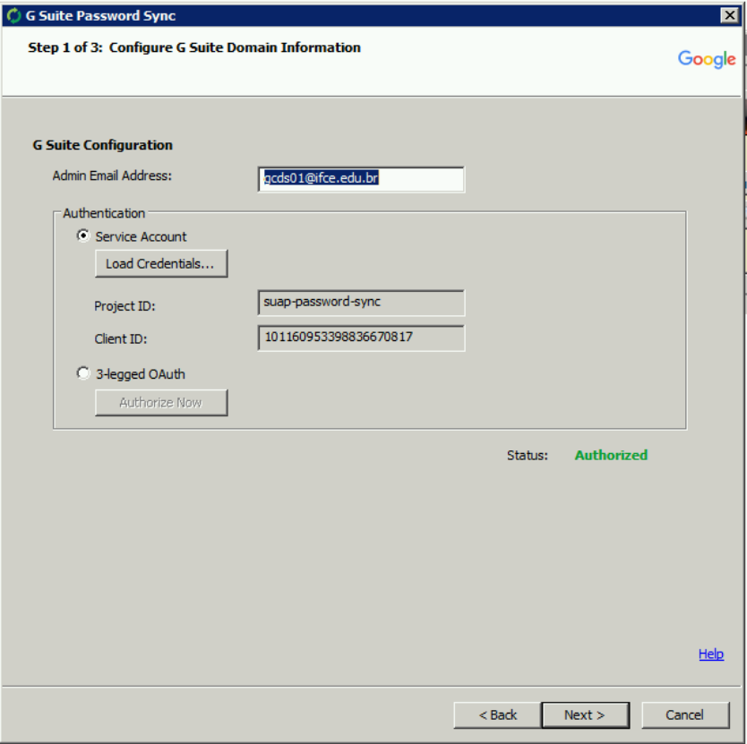Cancel the configuration wizard
Viewport: 747px width, 744px height.
click(685, 715)
